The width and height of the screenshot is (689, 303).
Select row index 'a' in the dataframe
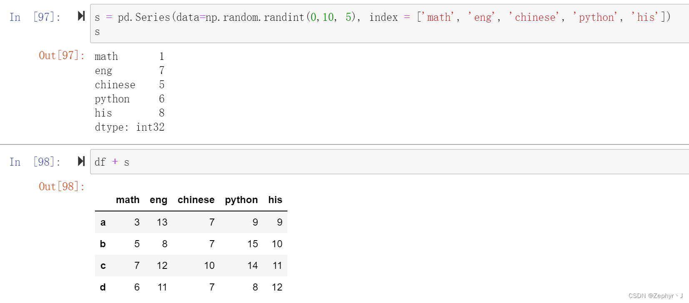point(103,222)
